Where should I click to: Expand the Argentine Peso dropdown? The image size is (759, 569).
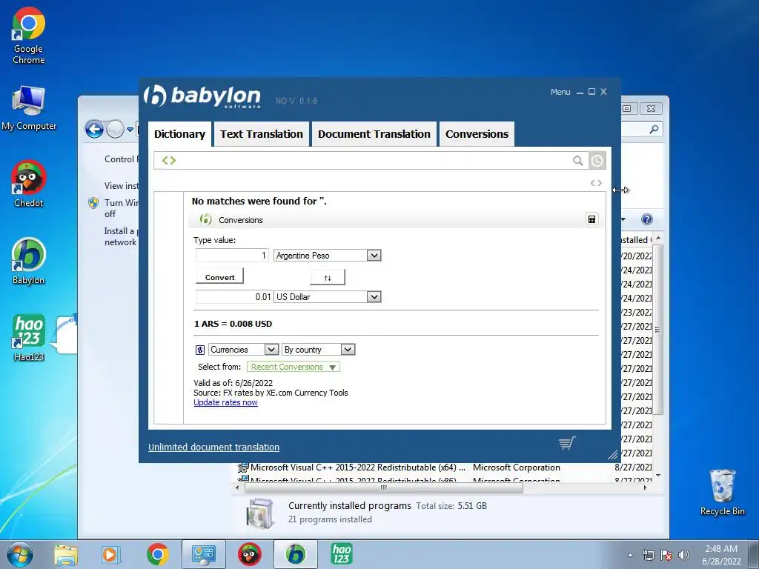374,256
